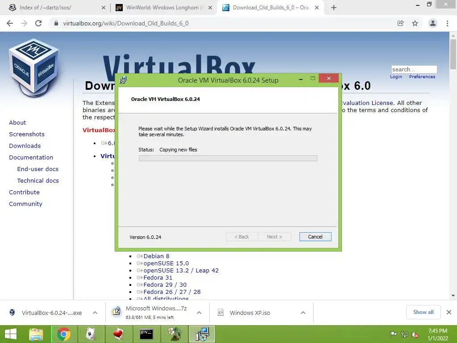Open Hearts card game taskbar icon
The image size is (457, 343).
point(118,334)
